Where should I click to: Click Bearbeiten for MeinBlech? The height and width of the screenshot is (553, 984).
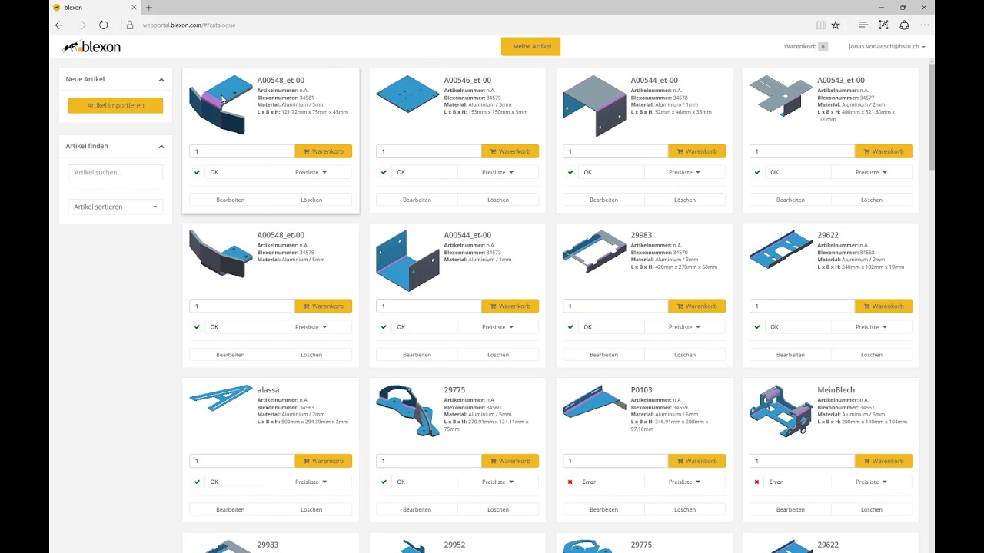[790, 509]
